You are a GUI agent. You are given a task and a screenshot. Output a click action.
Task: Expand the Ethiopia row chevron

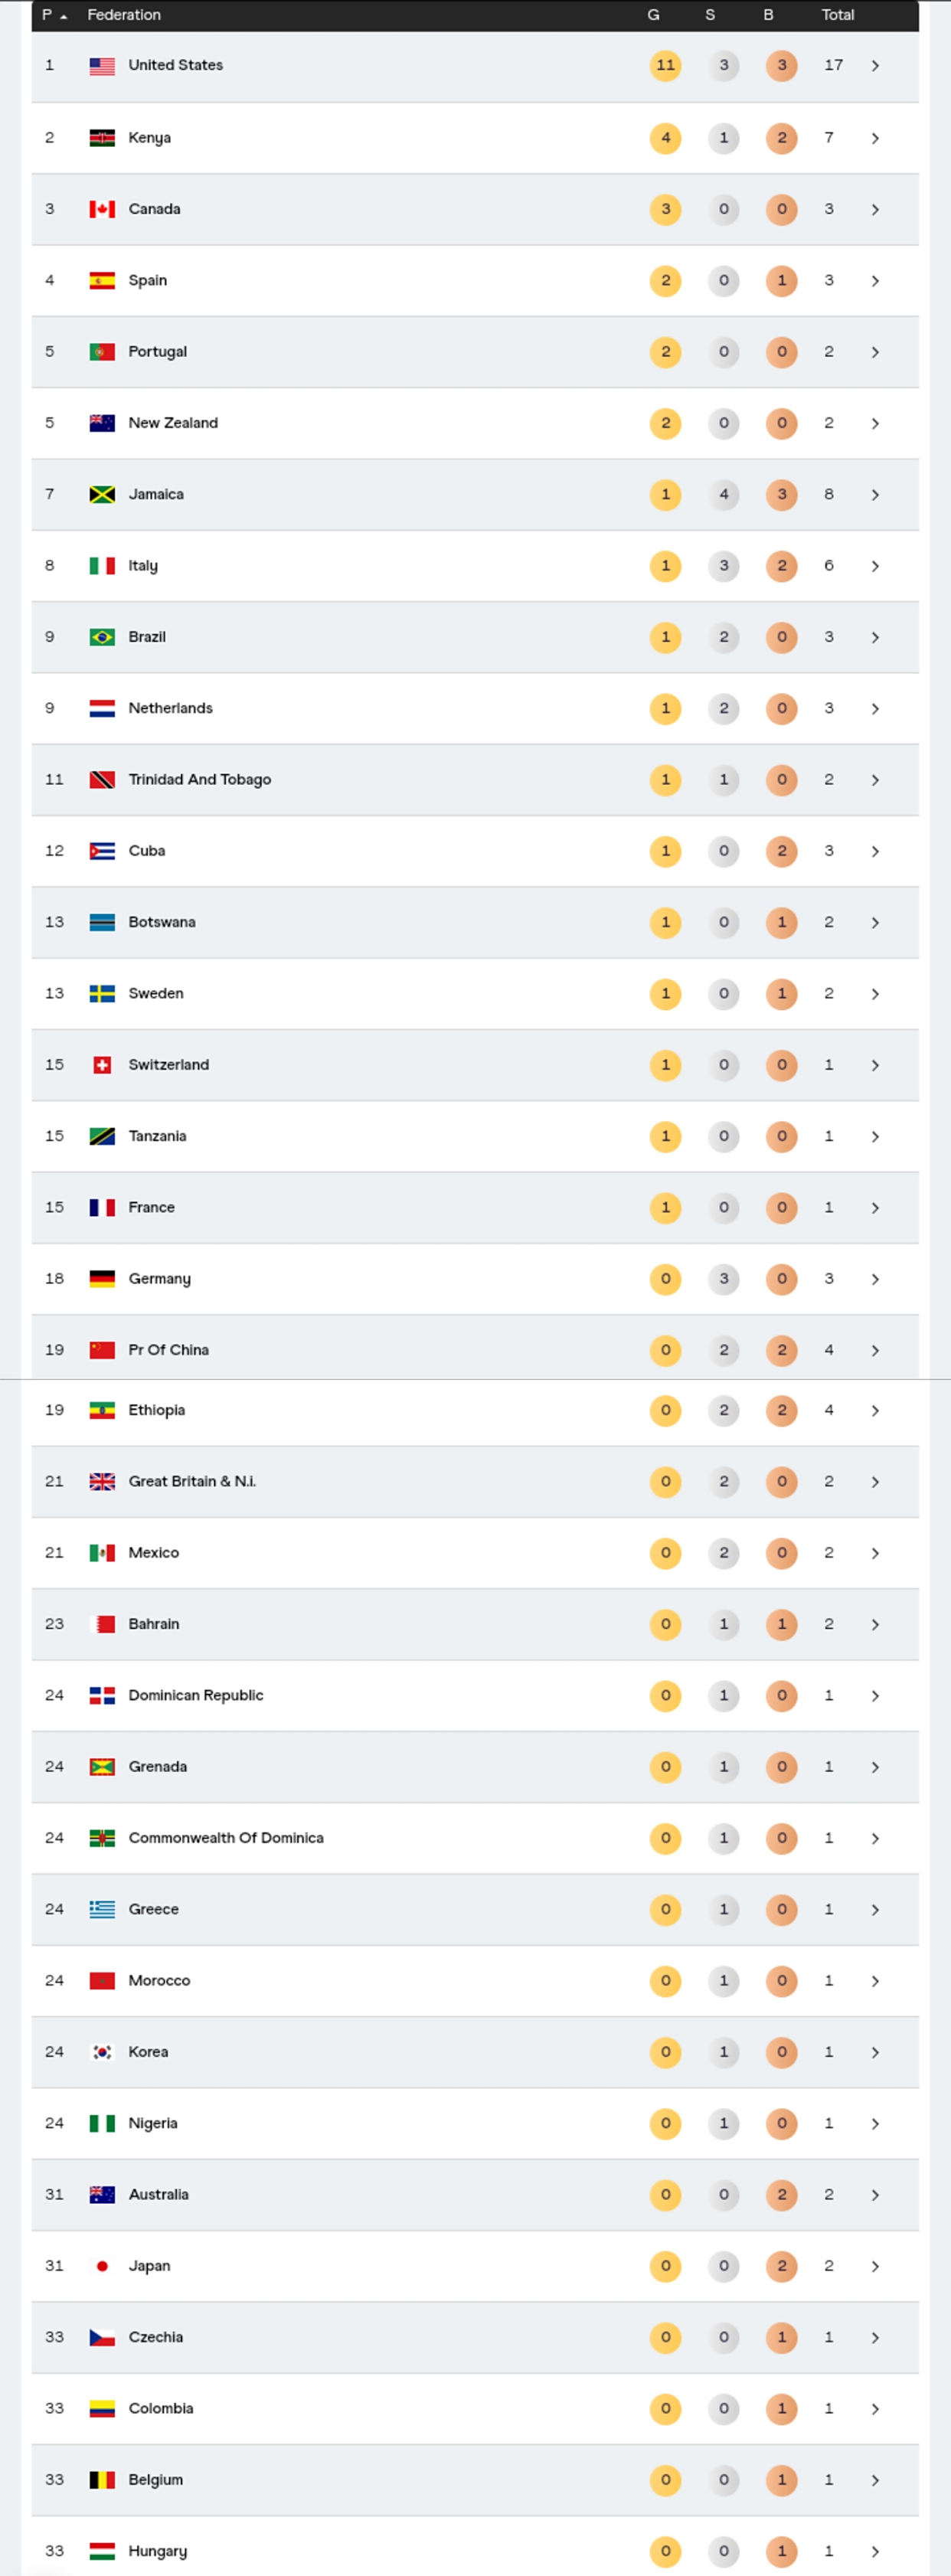875,1411
